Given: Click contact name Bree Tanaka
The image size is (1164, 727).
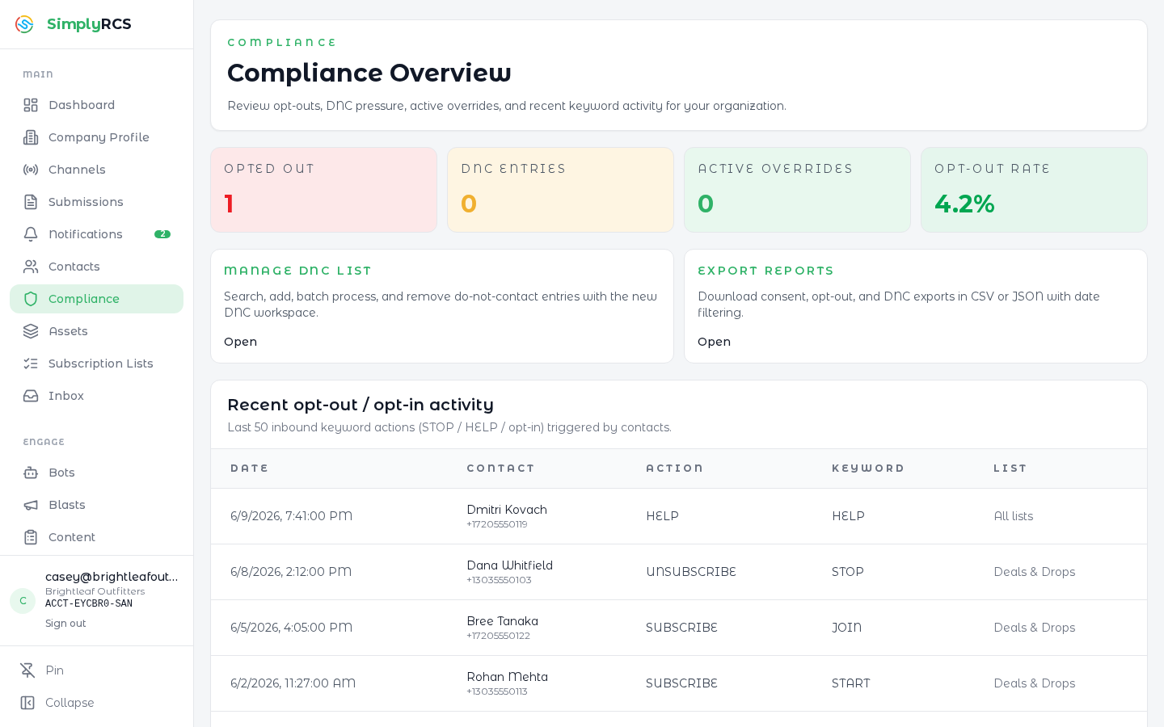Looking at the screenshot, I should tap(502, 621).
